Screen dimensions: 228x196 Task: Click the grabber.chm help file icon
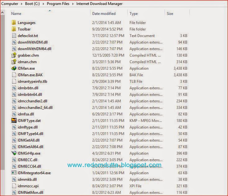tap(14, 55)
